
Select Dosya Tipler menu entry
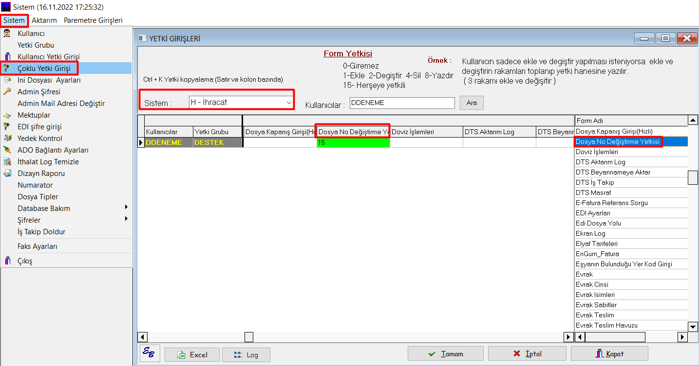click(38, 197)
